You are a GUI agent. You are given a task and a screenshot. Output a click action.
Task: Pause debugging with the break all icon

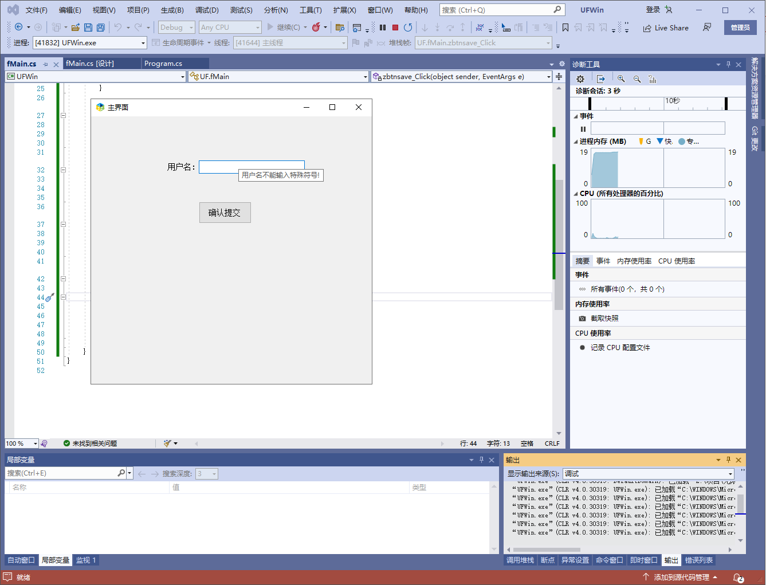pyautogui.click(x=383, y=27)
